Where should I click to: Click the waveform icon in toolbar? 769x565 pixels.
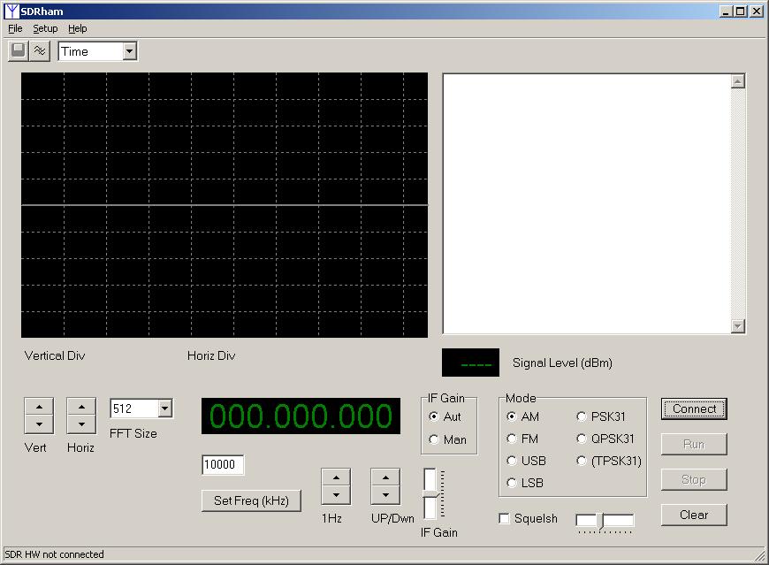pos(40,51)
